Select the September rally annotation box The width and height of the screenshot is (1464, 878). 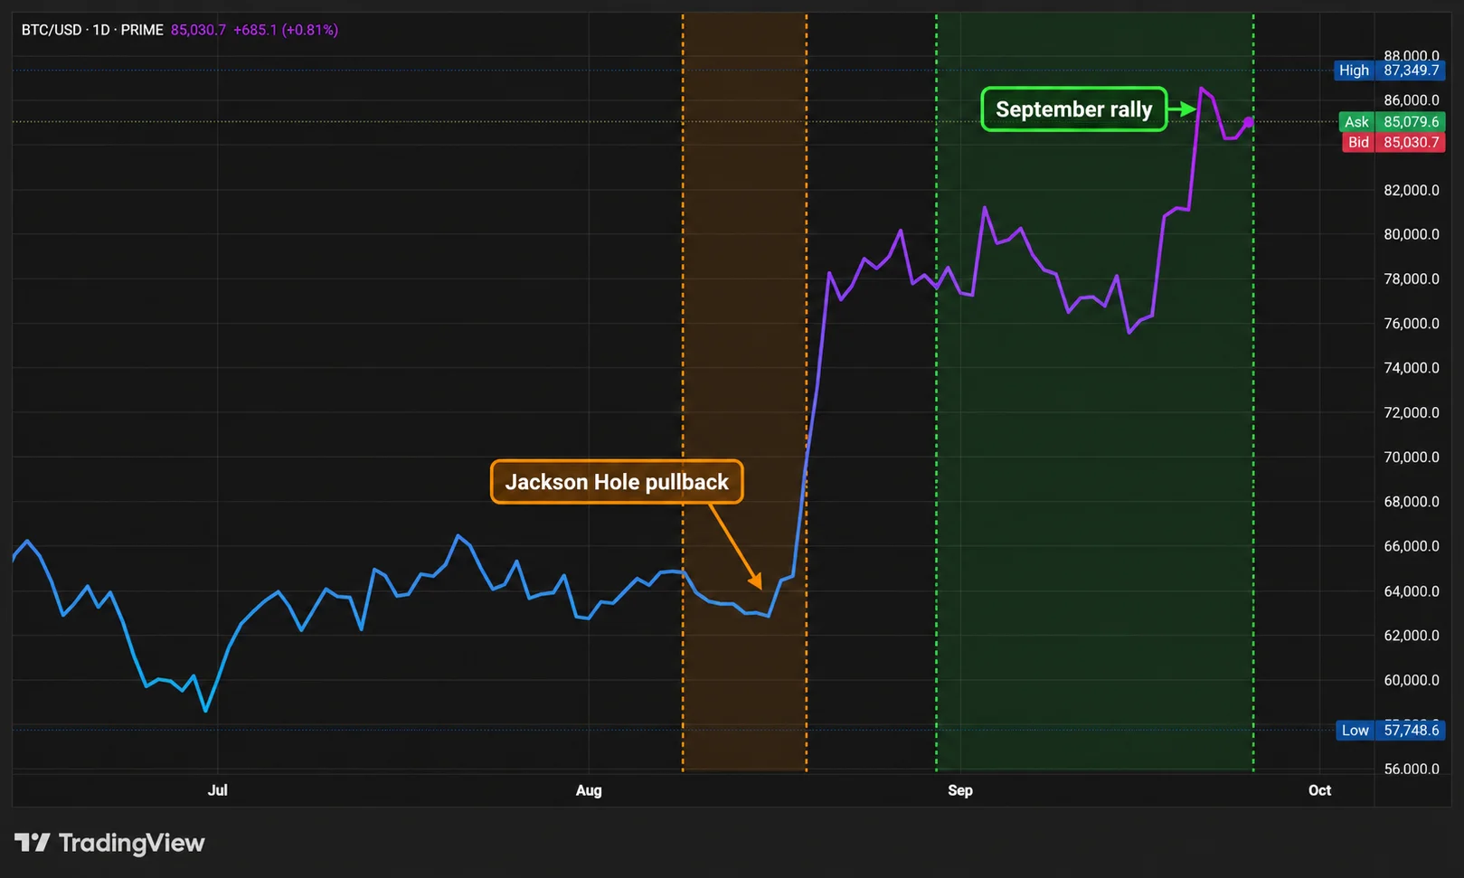tap(1074, 109)
